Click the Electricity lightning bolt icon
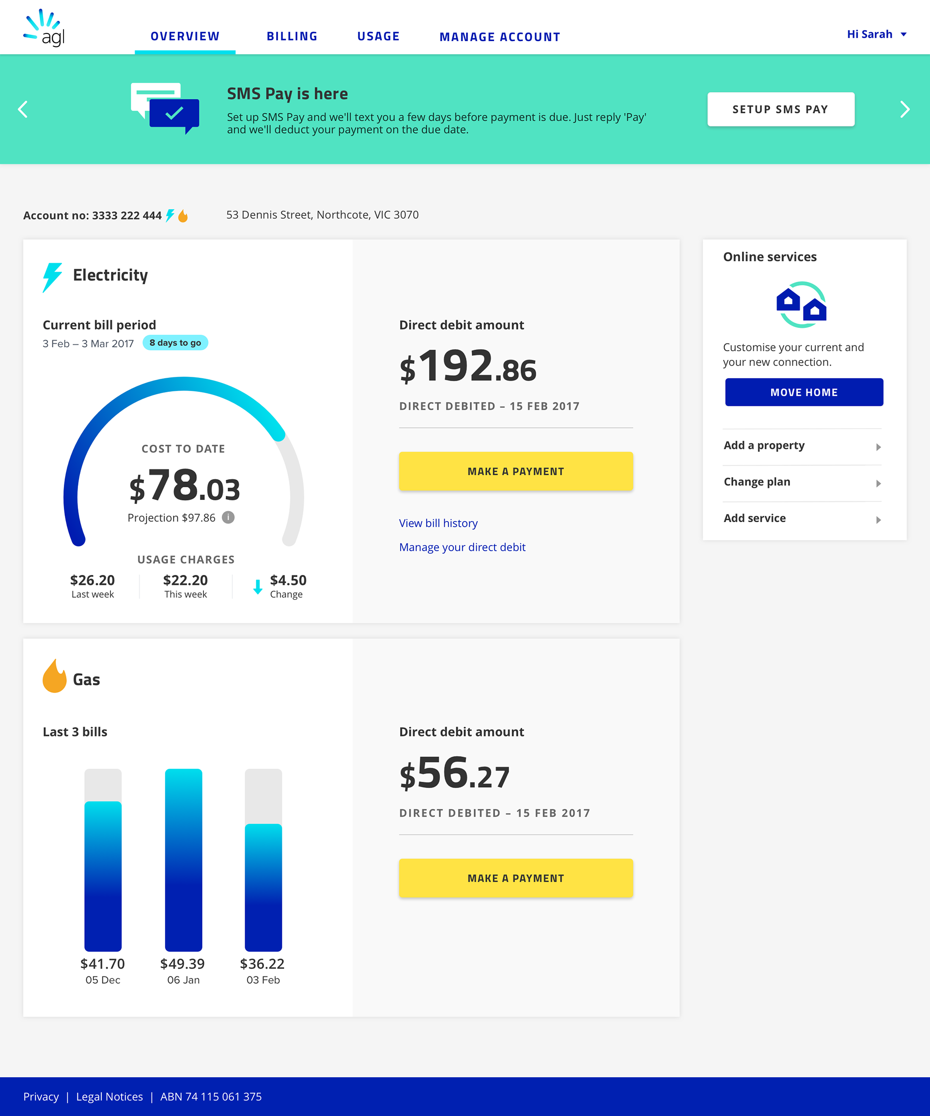This screenshot has height=1116, width=930. coord(52,278)
